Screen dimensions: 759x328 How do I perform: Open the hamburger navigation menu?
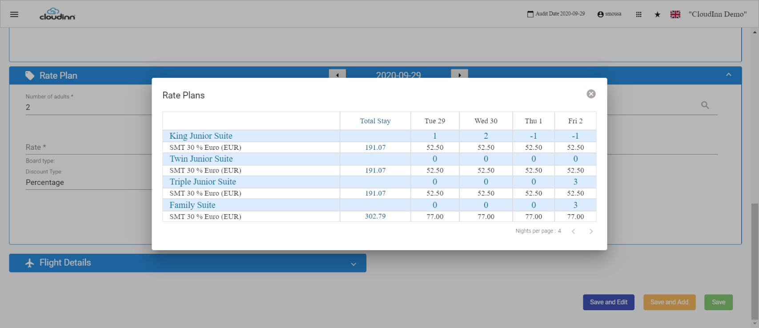(x=14, y=14)
